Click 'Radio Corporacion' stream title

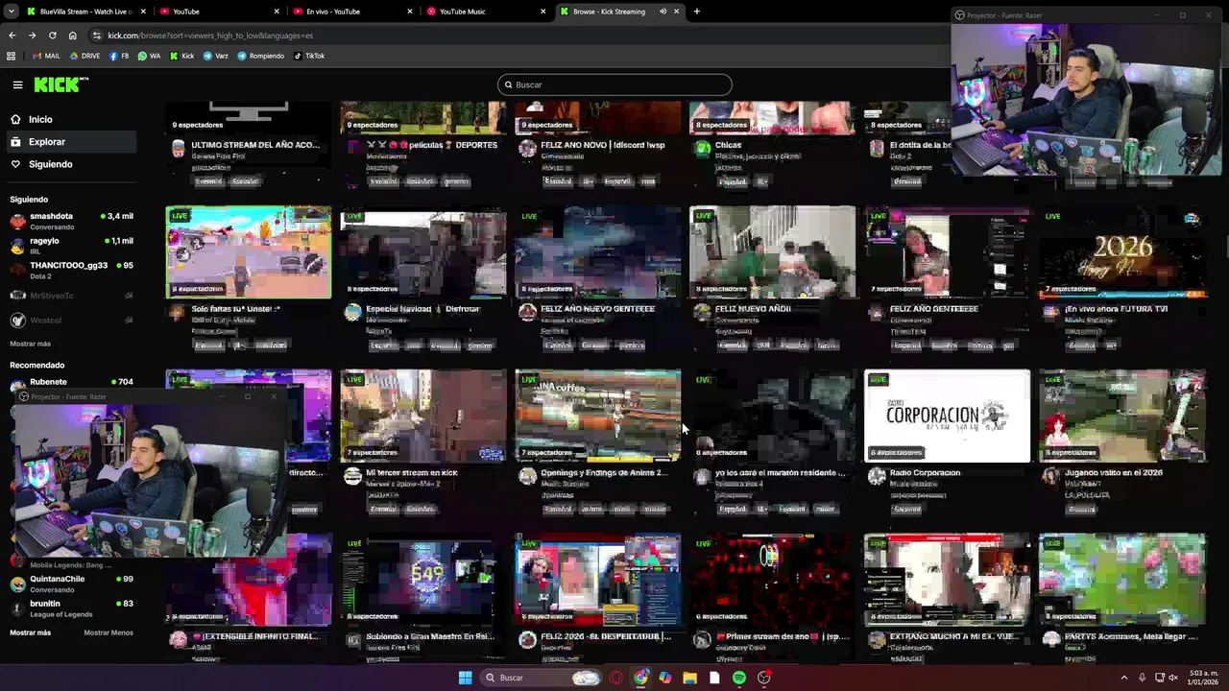point(925,473)
